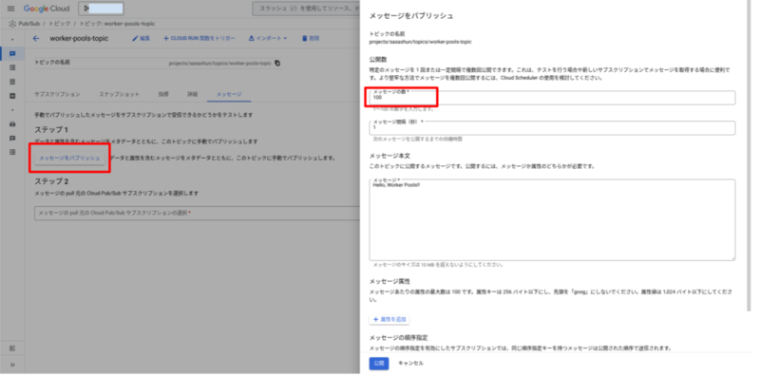Click CLOUD RUN 関数をトリガー button
This screenshot has height=376, width=760.
coord(199,38)
